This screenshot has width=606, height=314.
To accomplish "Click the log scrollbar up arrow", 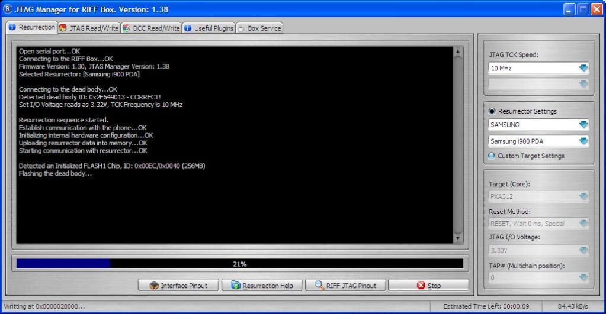I will tap(457, 51).
